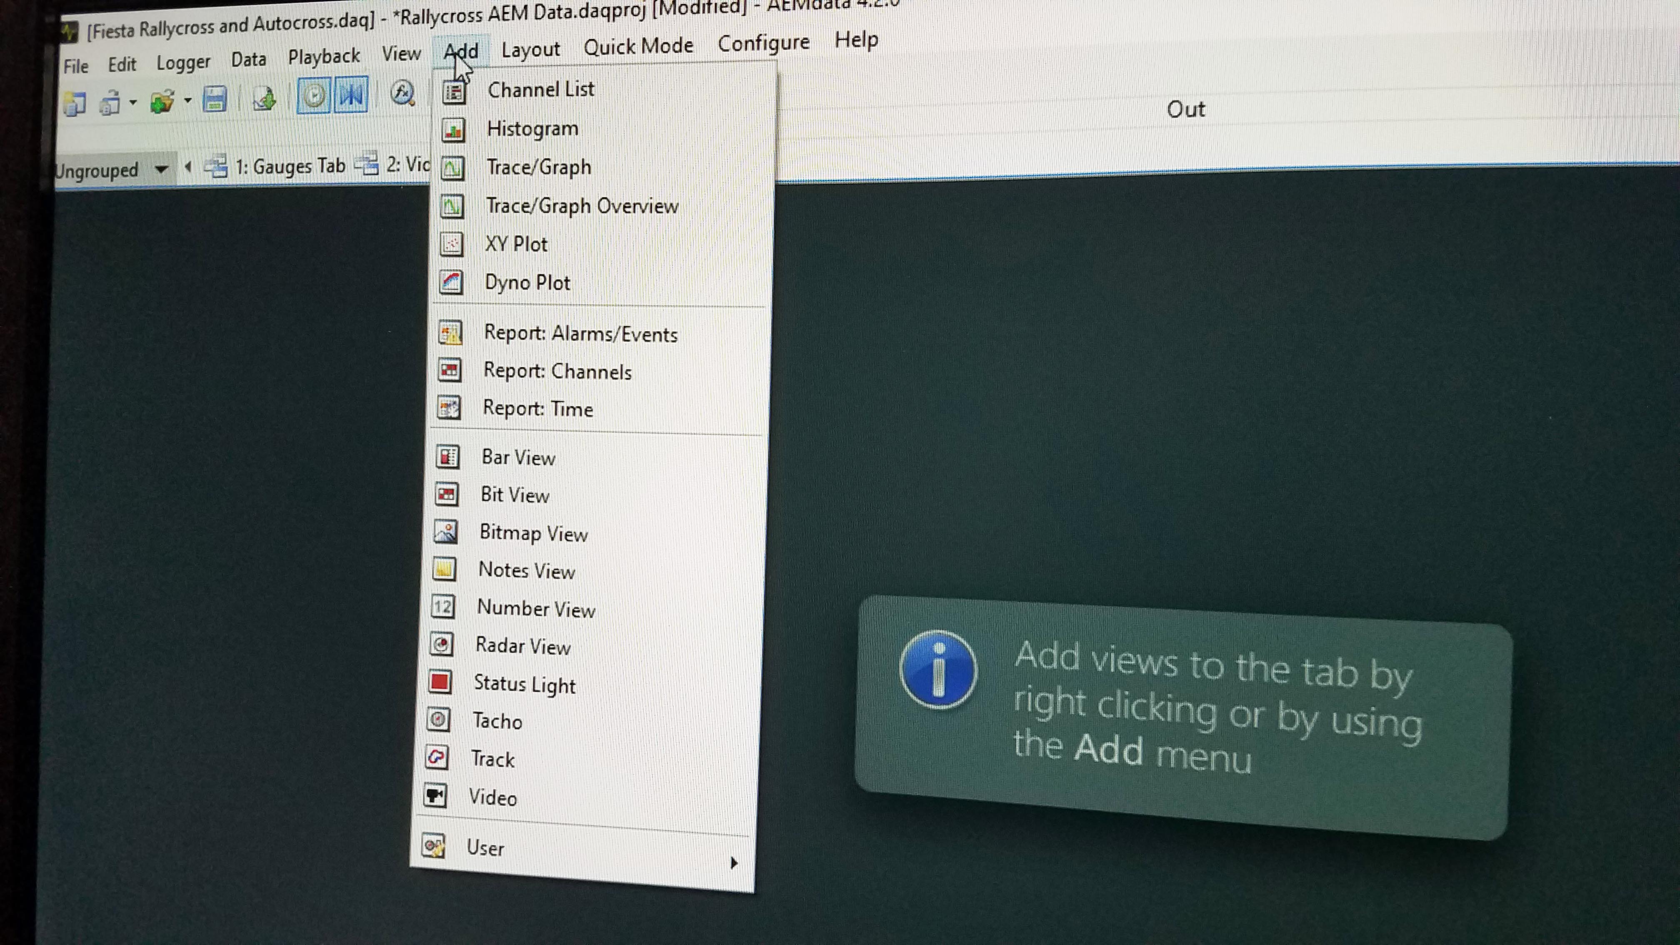
Task: Click the AEMdata app icon in title bar
Action: click(69, 31)
